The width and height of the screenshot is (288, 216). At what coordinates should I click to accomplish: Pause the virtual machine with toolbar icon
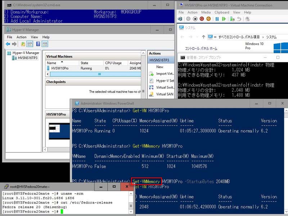(x=217, y=19)
